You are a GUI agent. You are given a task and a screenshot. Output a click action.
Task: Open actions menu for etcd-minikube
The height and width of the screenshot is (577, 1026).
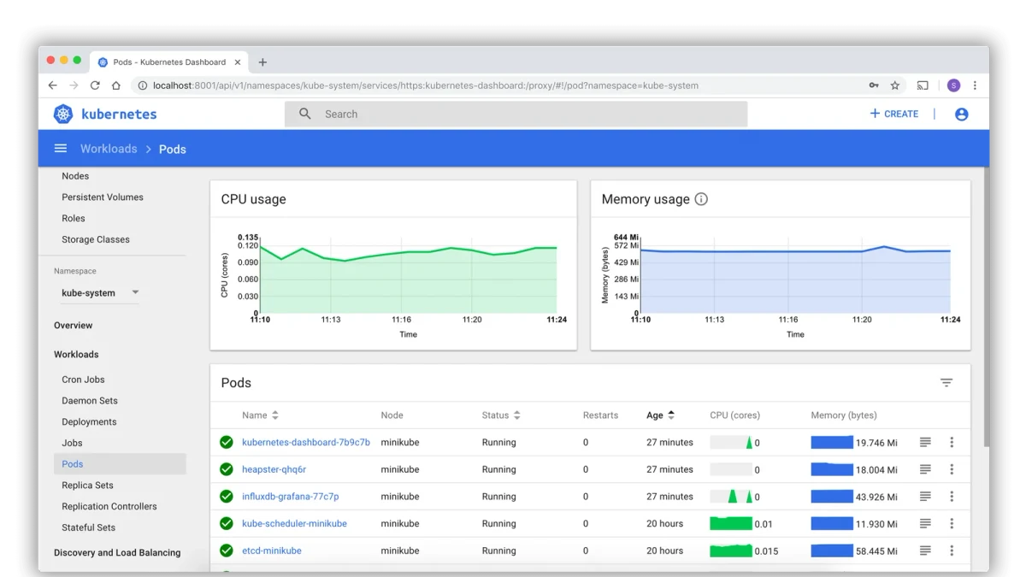pos(952,551)
